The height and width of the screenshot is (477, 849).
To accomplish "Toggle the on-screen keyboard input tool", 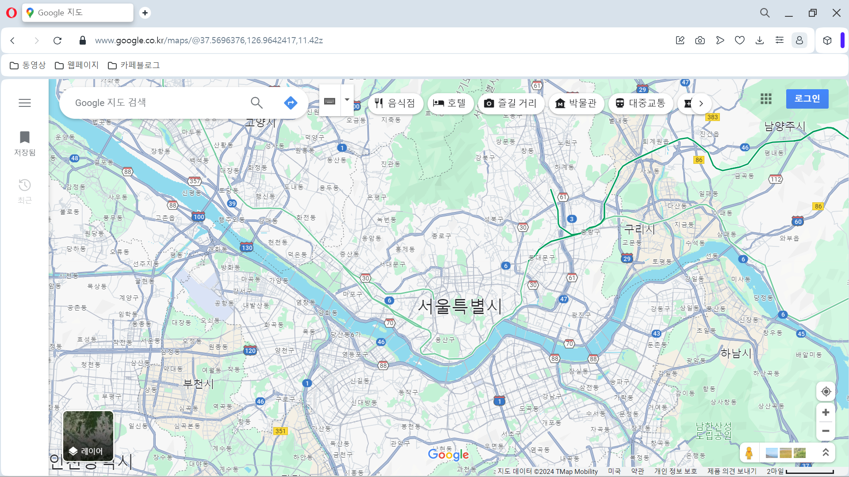I will tap(330, 101).
